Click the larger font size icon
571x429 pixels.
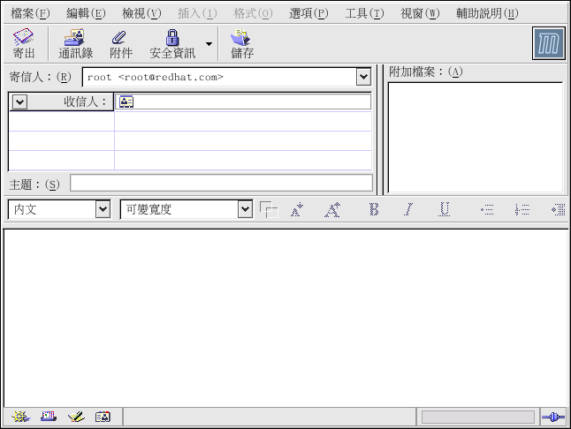tap(332, 209)
